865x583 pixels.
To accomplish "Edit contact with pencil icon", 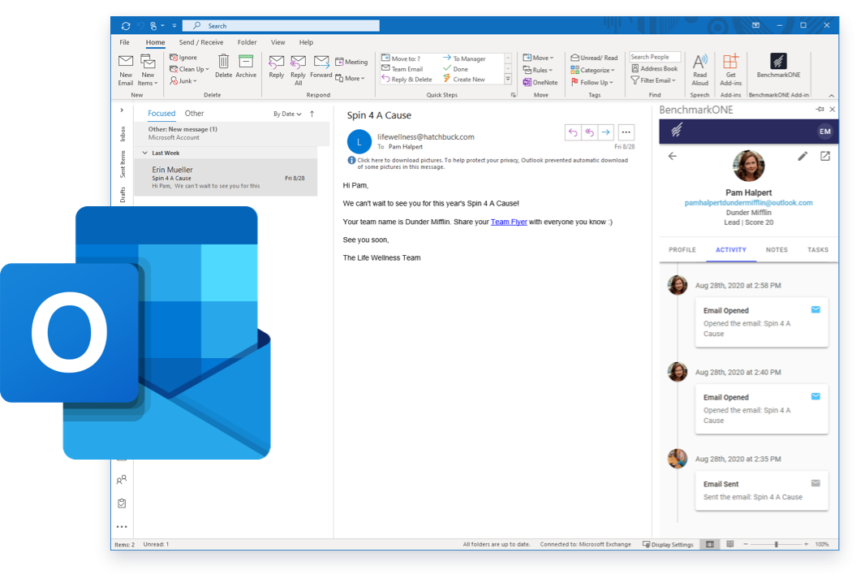I will (803, 156).
